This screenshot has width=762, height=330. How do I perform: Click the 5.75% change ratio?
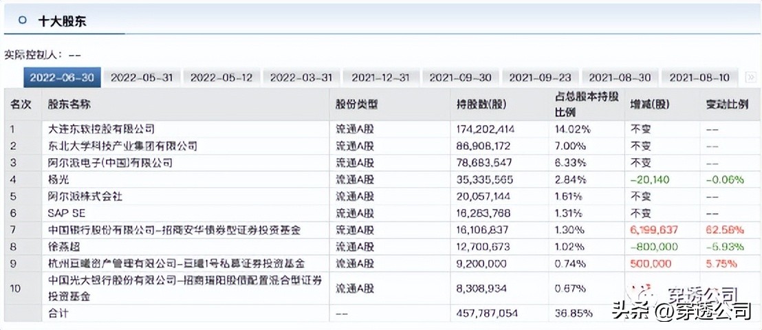(x=722, y=264)
